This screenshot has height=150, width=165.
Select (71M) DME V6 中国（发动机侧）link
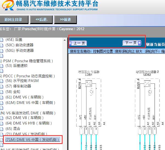coord(33,140)
